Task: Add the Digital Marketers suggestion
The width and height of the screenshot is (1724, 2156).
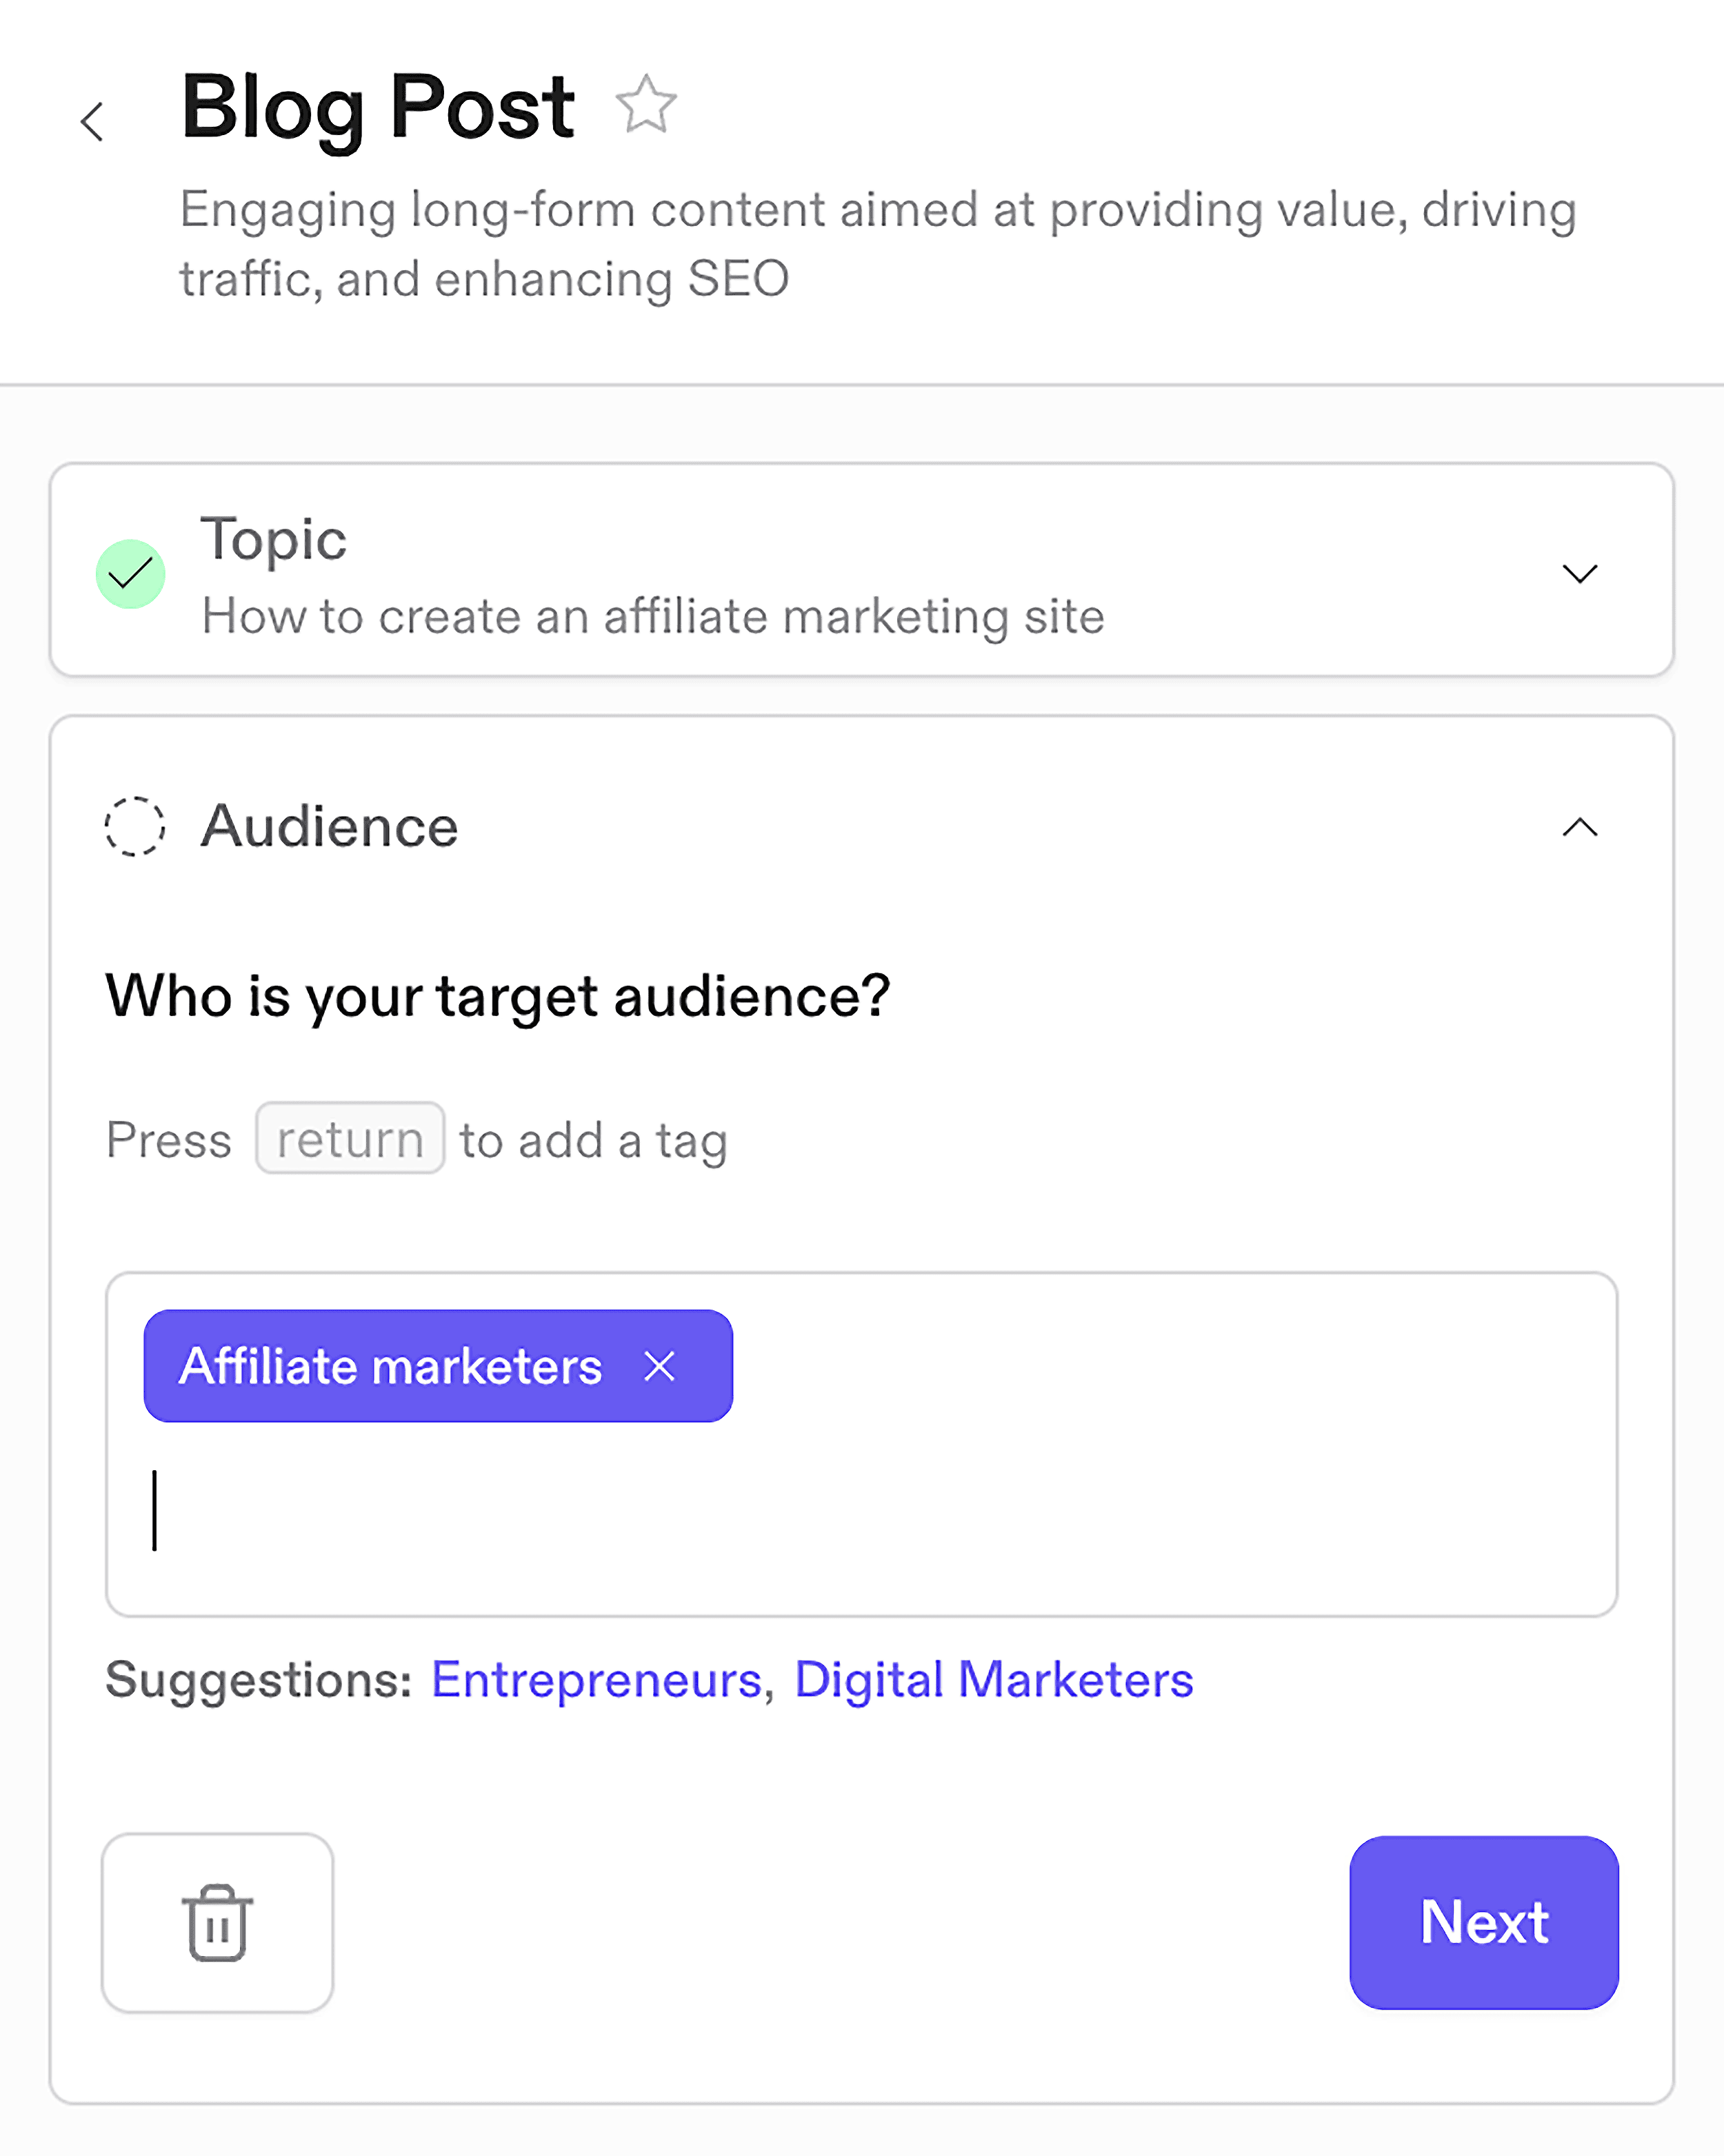Action: [x=994, y=1679]
